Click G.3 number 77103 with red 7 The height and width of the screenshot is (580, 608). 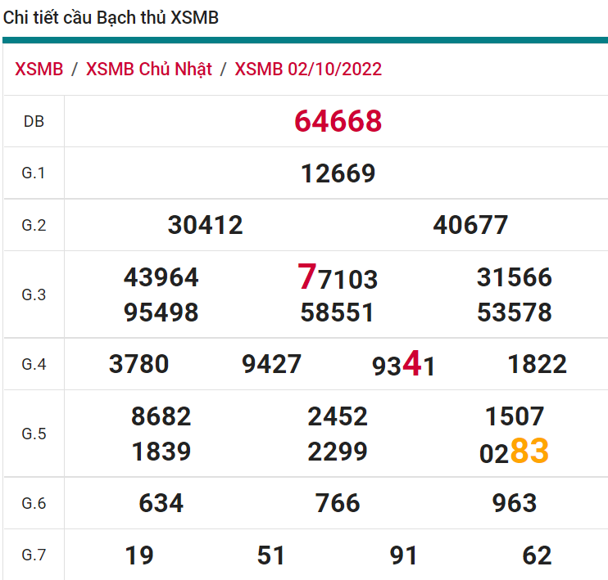[338, 278]
